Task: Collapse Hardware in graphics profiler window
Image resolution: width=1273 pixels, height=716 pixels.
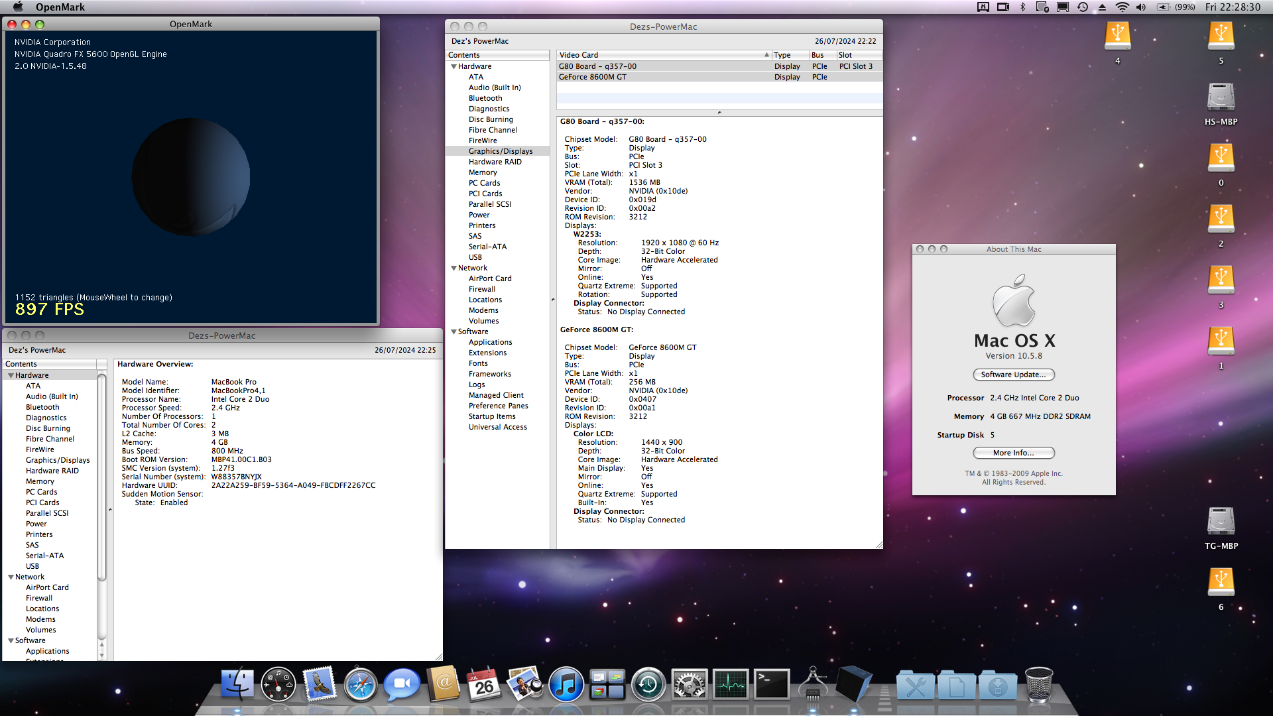Action: click(x=454, y=66)
